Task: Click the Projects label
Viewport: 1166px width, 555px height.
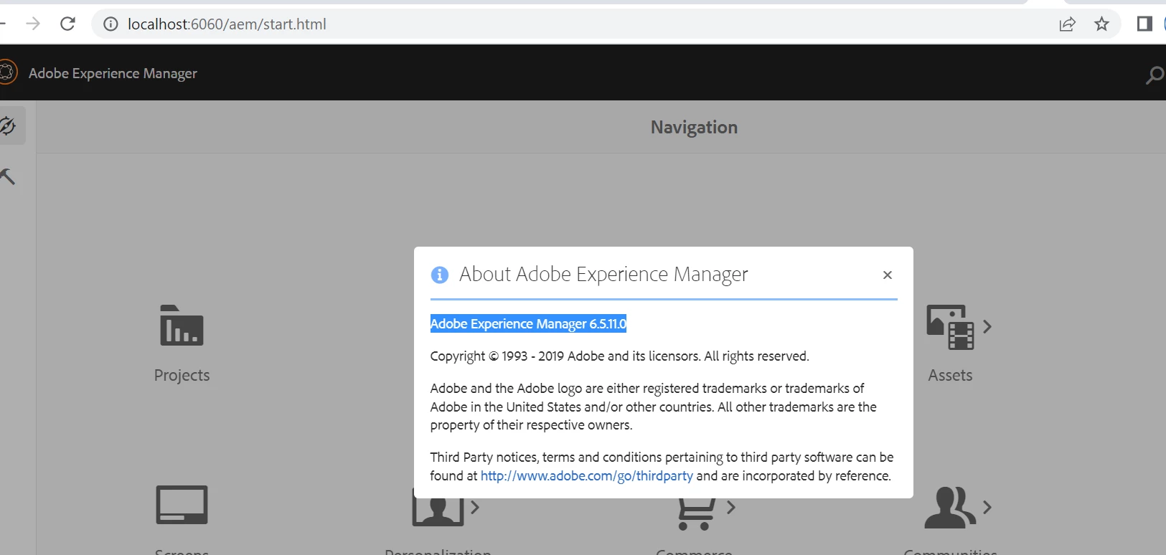Action: pyautogui.click(x=182, y=375)
